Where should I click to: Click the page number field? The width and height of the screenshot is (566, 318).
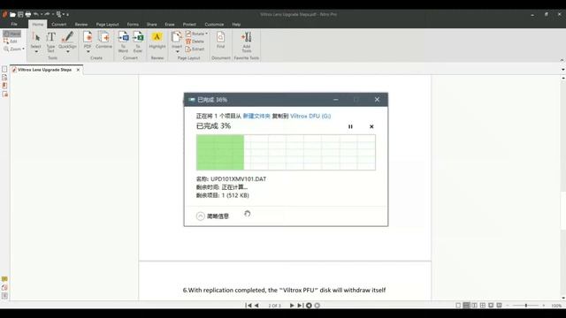click(x=274, y=306)
